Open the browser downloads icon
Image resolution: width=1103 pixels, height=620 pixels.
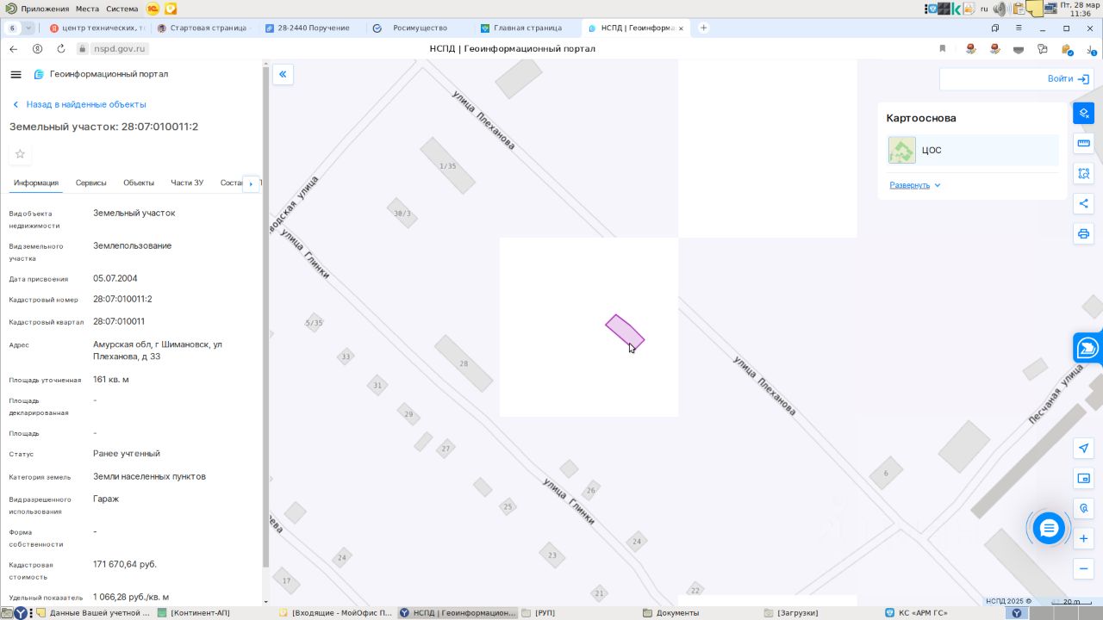tap(1090, 49)
